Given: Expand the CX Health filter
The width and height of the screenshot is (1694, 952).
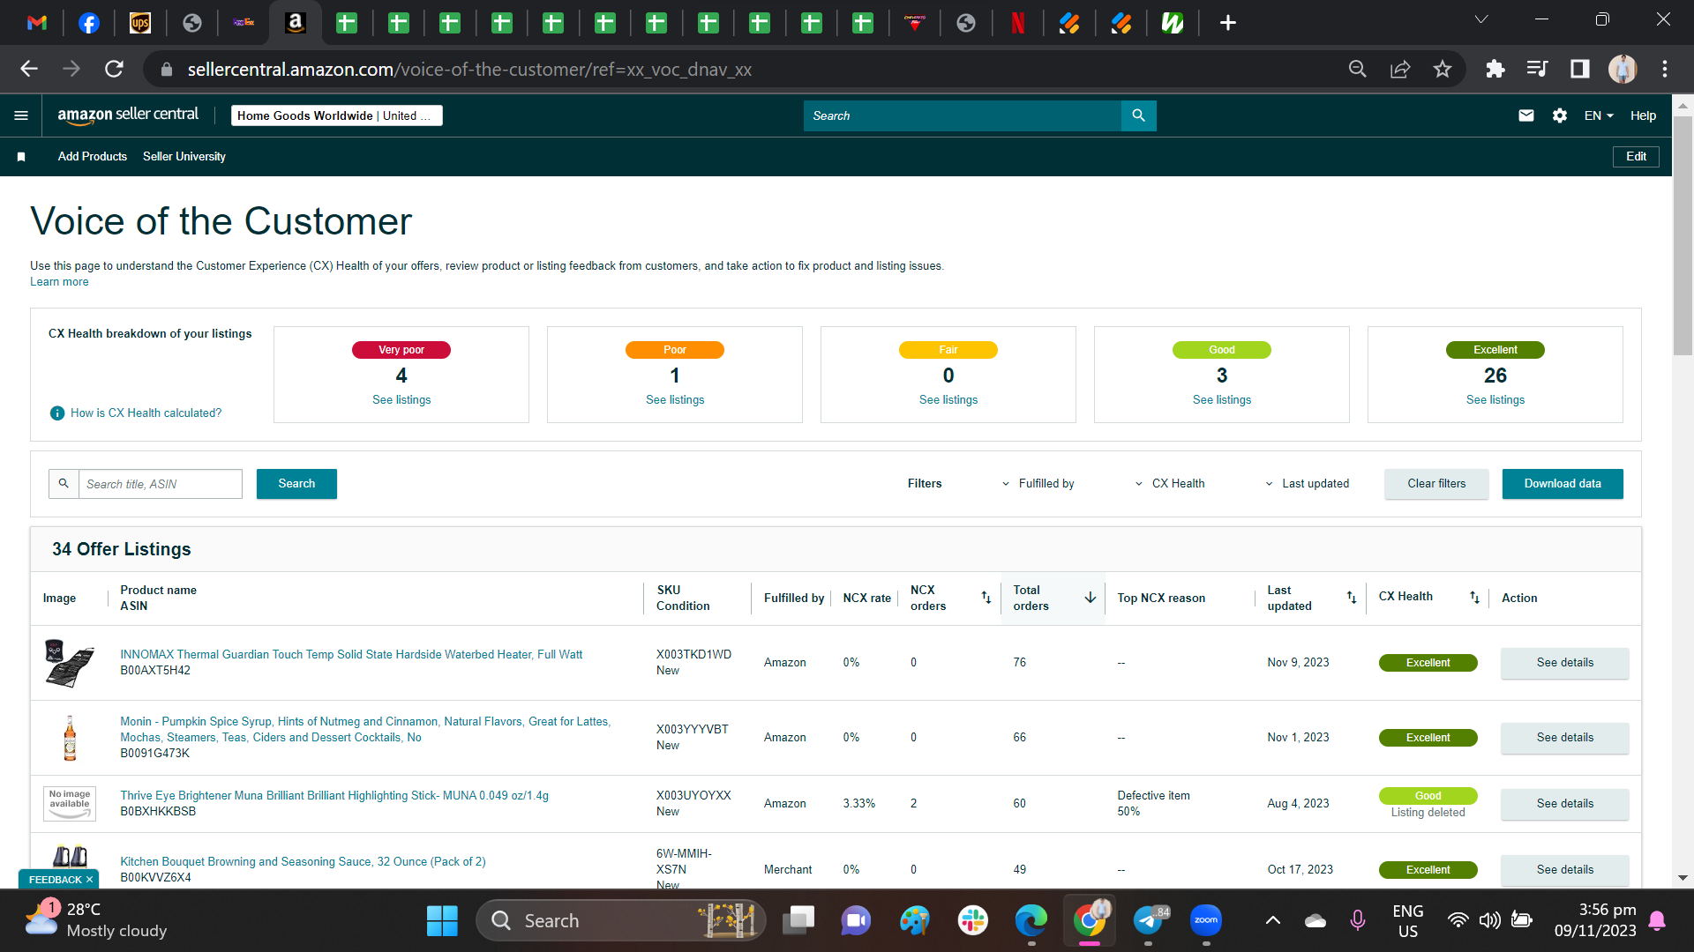Looking at the screenshot, I should click(1170, 484).
